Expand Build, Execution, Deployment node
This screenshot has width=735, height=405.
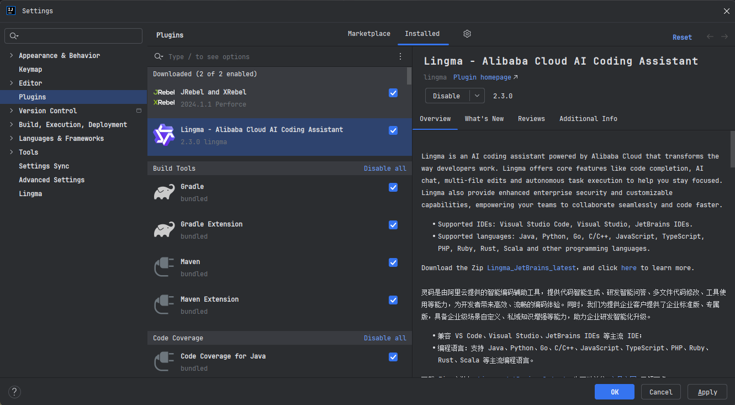click(11, 124)
